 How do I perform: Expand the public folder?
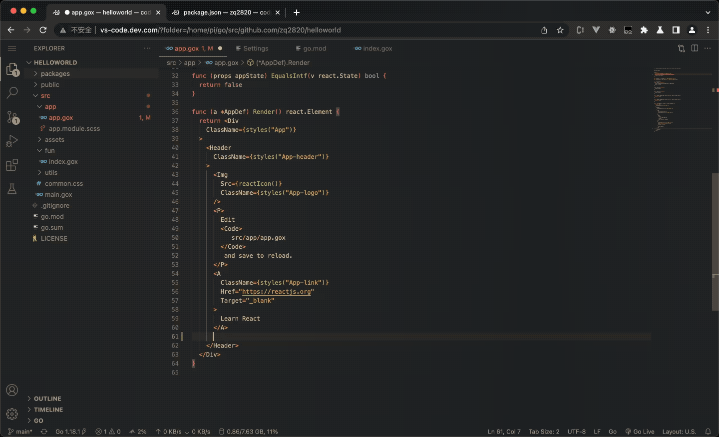pyautogui.click(x=92, y=84)
